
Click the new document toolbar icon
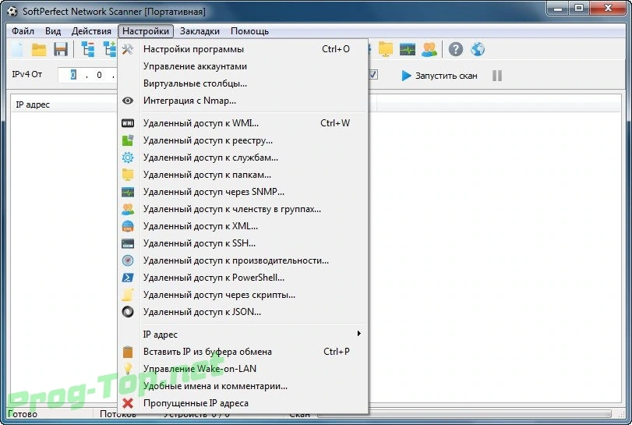click(x=17, y=49)
